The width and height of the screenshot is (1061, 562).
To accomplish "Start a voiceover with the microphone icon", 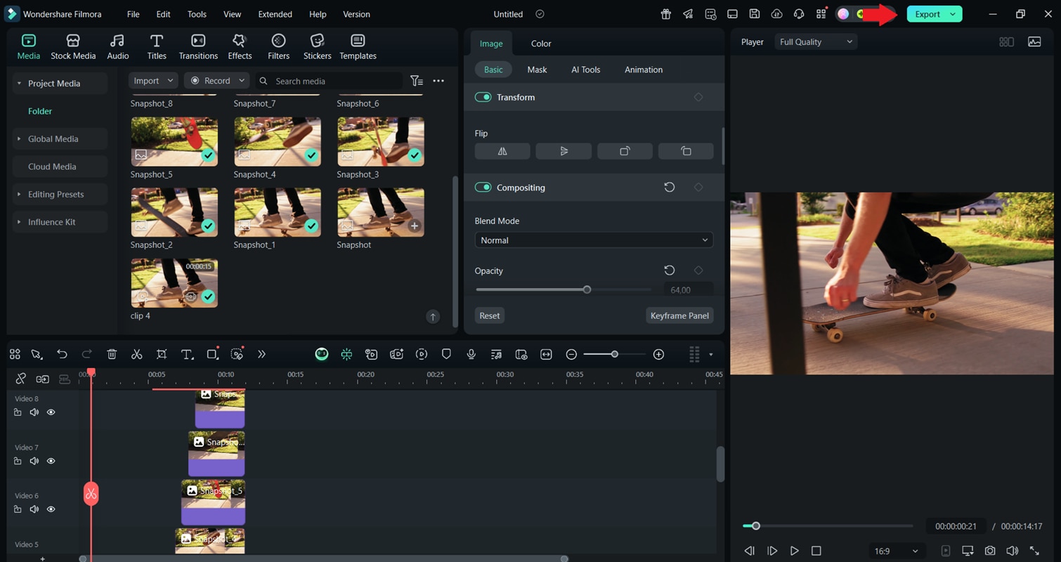I will click(471, 354).
